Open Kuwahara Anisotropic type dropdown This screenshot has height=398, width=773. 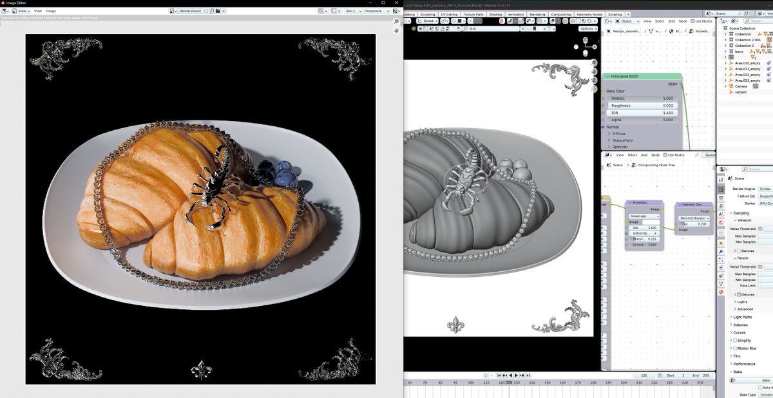[644, 216]
